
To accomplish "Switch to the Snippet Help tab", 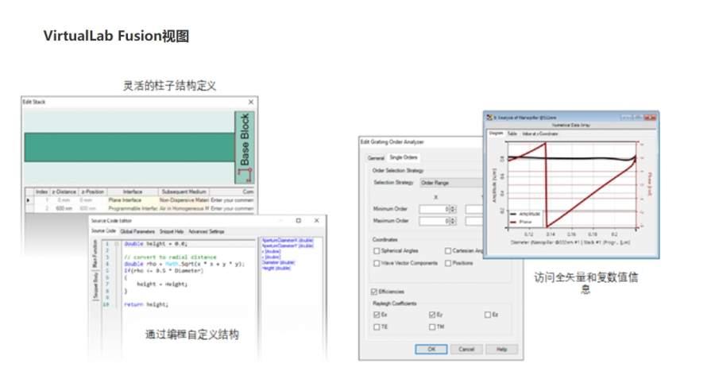I will coord(172,231).
